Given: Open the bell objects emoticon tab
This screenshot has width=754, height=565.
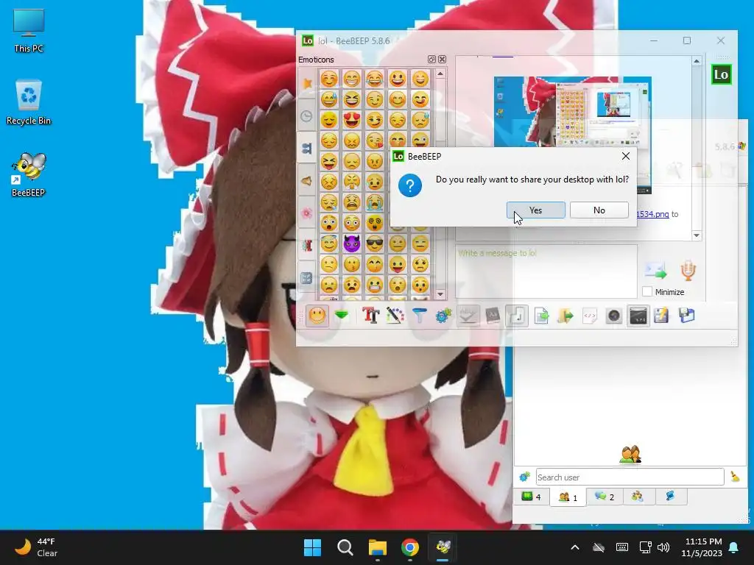Looking at the screenshot, I should (307, 181).
